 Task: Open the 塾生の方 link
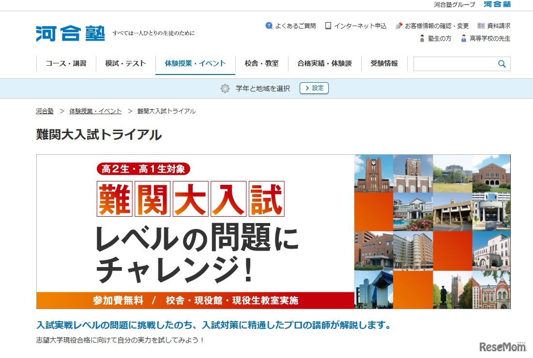coord(440,38)
